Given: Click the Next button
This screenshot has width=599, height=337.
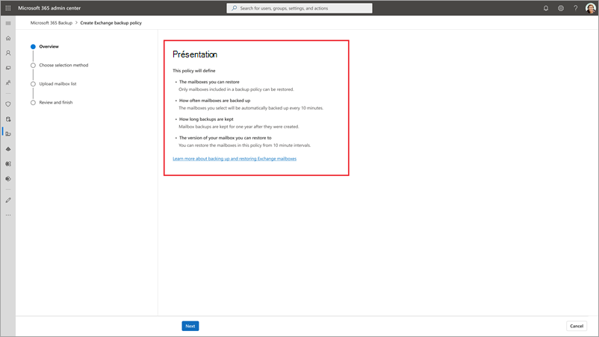Looking at the screenshot, I should (x=190, y=326).
